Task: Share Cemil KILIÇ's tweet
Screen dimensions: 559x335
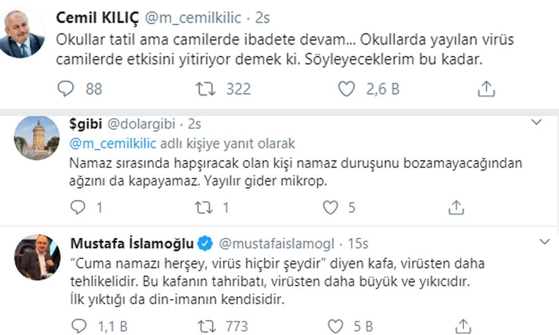Action: (486, 88)
